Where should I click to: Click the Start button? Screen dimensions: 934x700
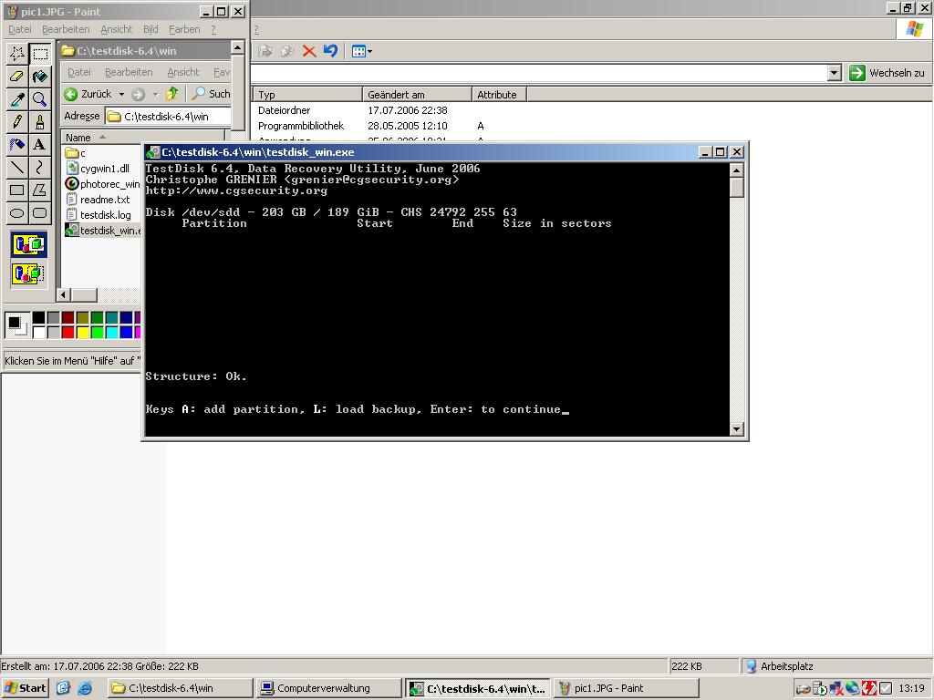25,688
